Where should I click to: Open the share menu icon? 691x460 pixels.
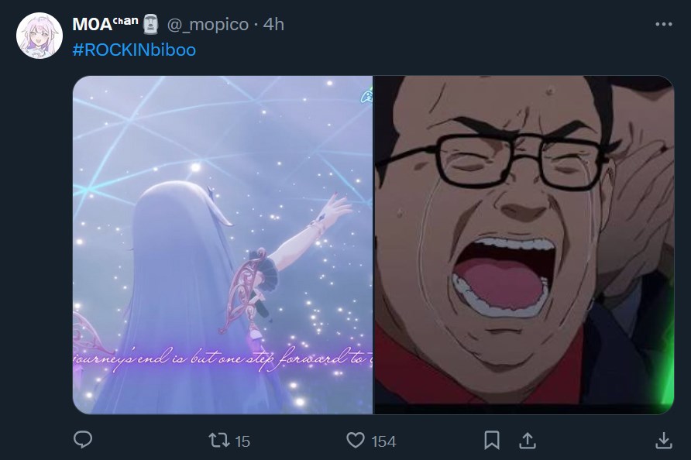coord(528,440)
